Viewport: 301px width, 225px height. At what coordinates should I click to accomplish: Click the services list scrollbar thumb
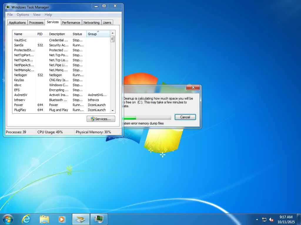[113, 39]
